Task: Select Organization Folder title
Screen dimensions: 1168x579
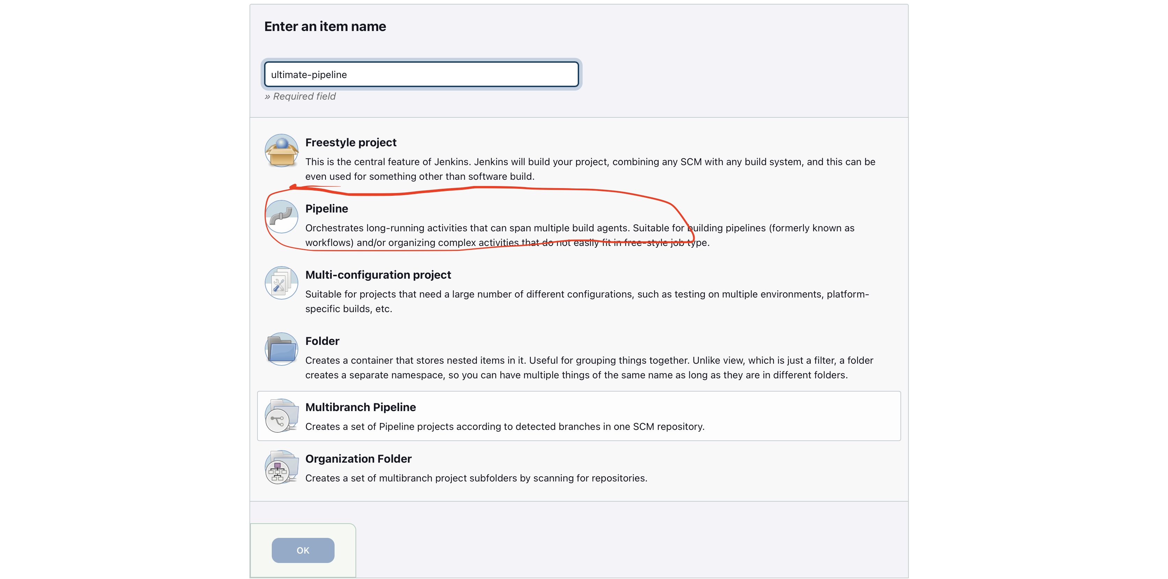Action: coord(358,458)
